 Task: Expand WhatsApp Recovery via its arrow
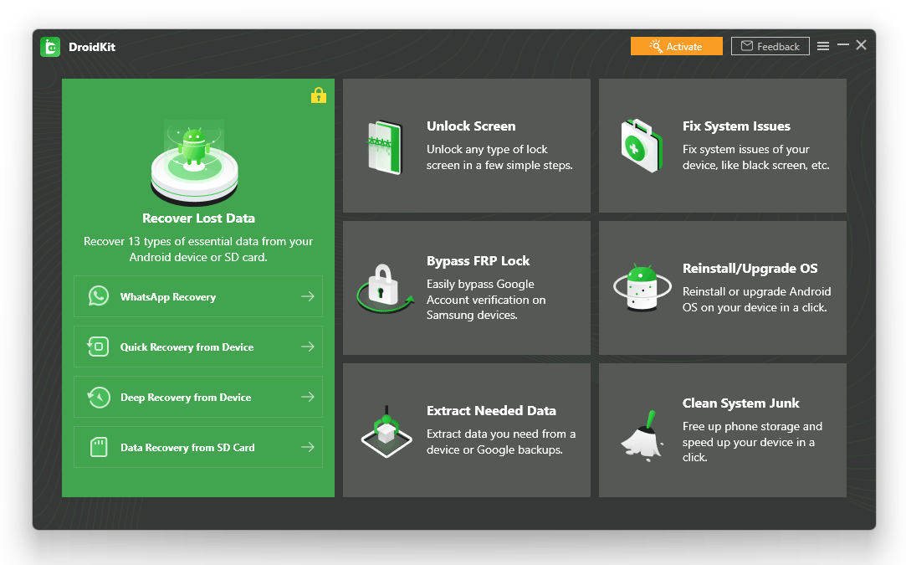click(308, 296)
